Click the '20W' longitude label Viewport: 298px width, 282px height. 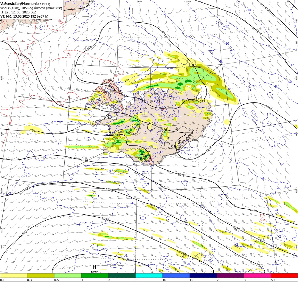click(139, 1)
